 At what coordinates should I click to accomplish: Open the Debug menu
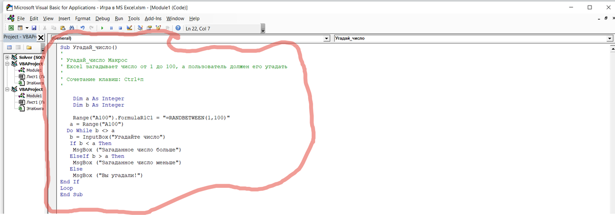pos(102,18)
